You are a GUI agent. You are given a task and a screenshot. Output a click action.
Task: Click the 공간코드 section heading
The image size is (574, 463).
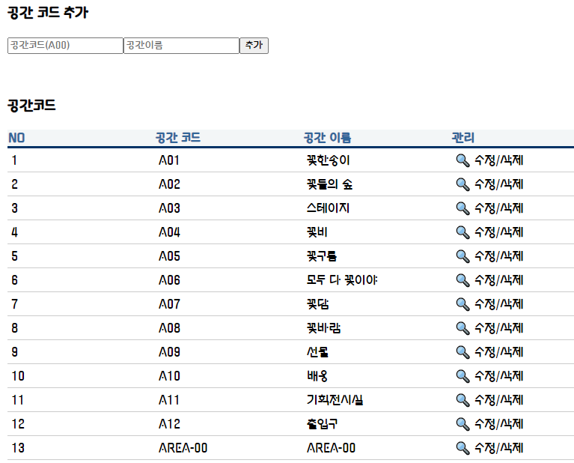pyautogui.click(x=32, y=105)
